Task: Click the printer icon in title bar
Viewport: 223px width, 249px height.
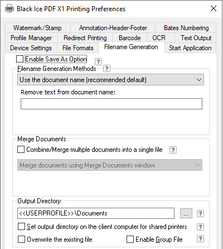Action: pyautogui.click(x=9, y=9)
